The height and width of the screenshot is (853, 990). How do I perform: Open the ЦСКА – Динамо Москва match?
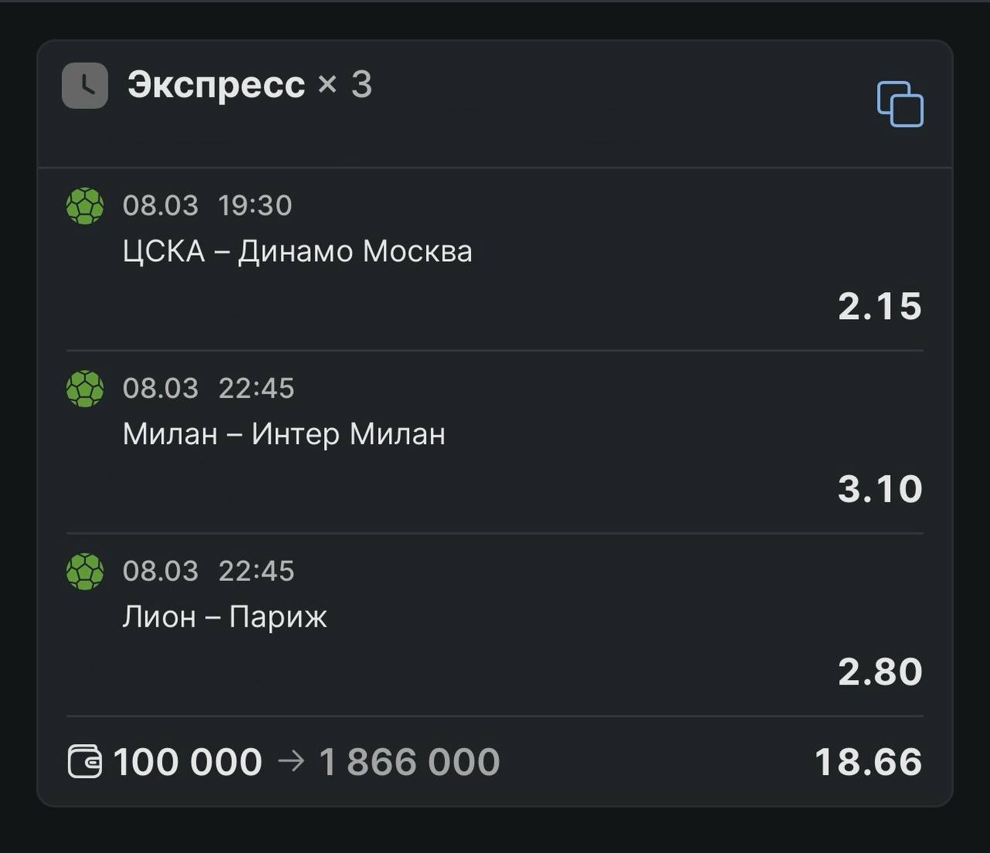(297, 252)
